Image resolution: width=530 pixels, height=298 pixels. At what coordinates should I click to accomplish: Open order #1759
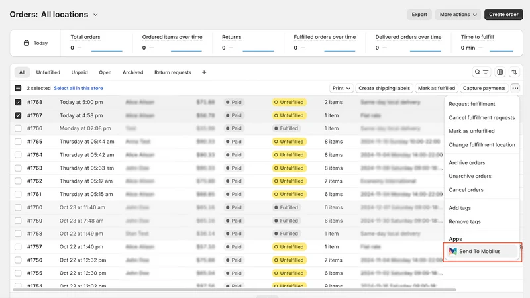(35, 221)
